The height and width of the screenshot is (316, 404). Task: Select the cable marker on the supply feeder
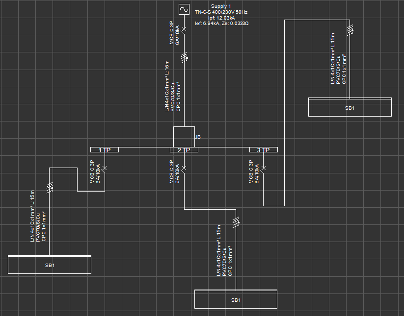(185, 59)
